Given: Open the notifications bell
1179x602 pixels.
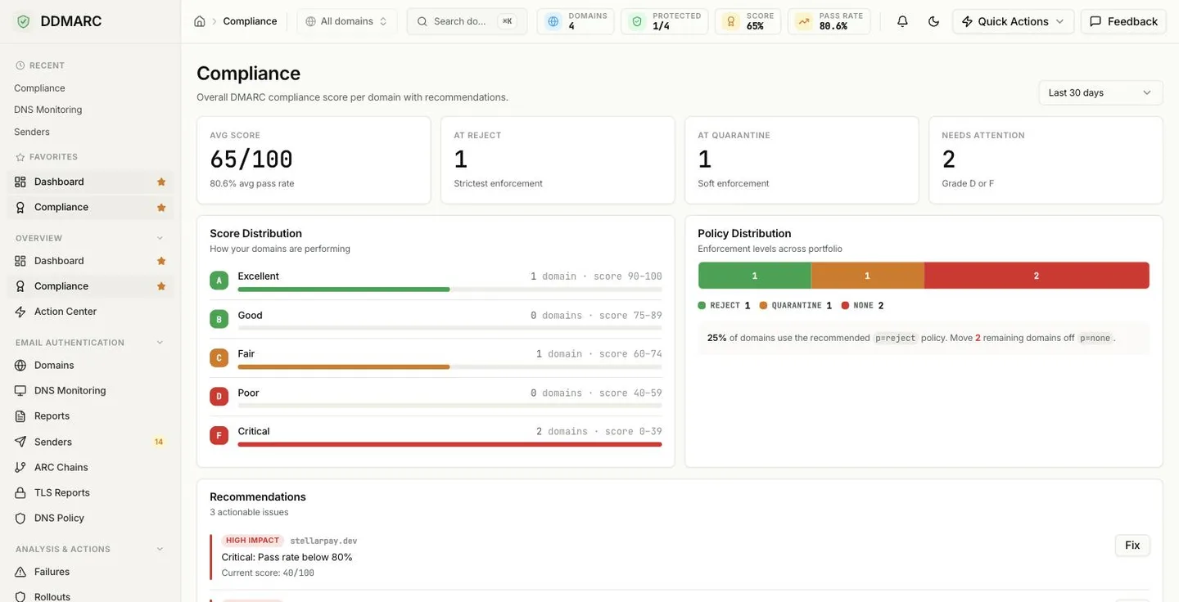Looking at the screenshot, I should pyautogui.click(x=902, y=21).
